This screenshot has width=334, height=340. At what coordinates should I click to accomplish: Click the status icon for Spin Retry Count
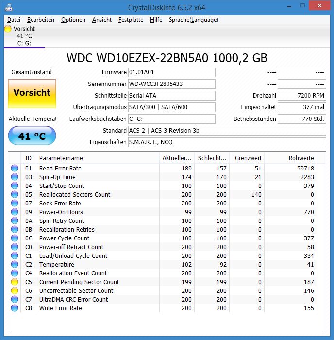tap(15, 221)
